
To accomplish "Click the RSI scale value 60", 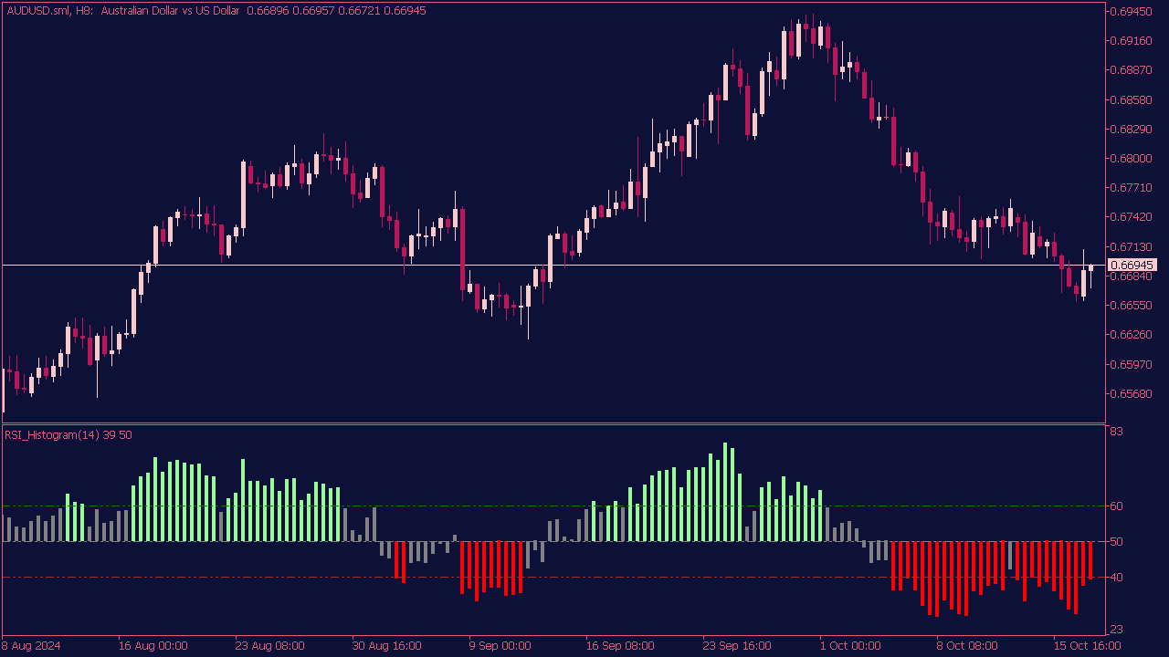I will pyautogui.click(x=1117, y=506).
